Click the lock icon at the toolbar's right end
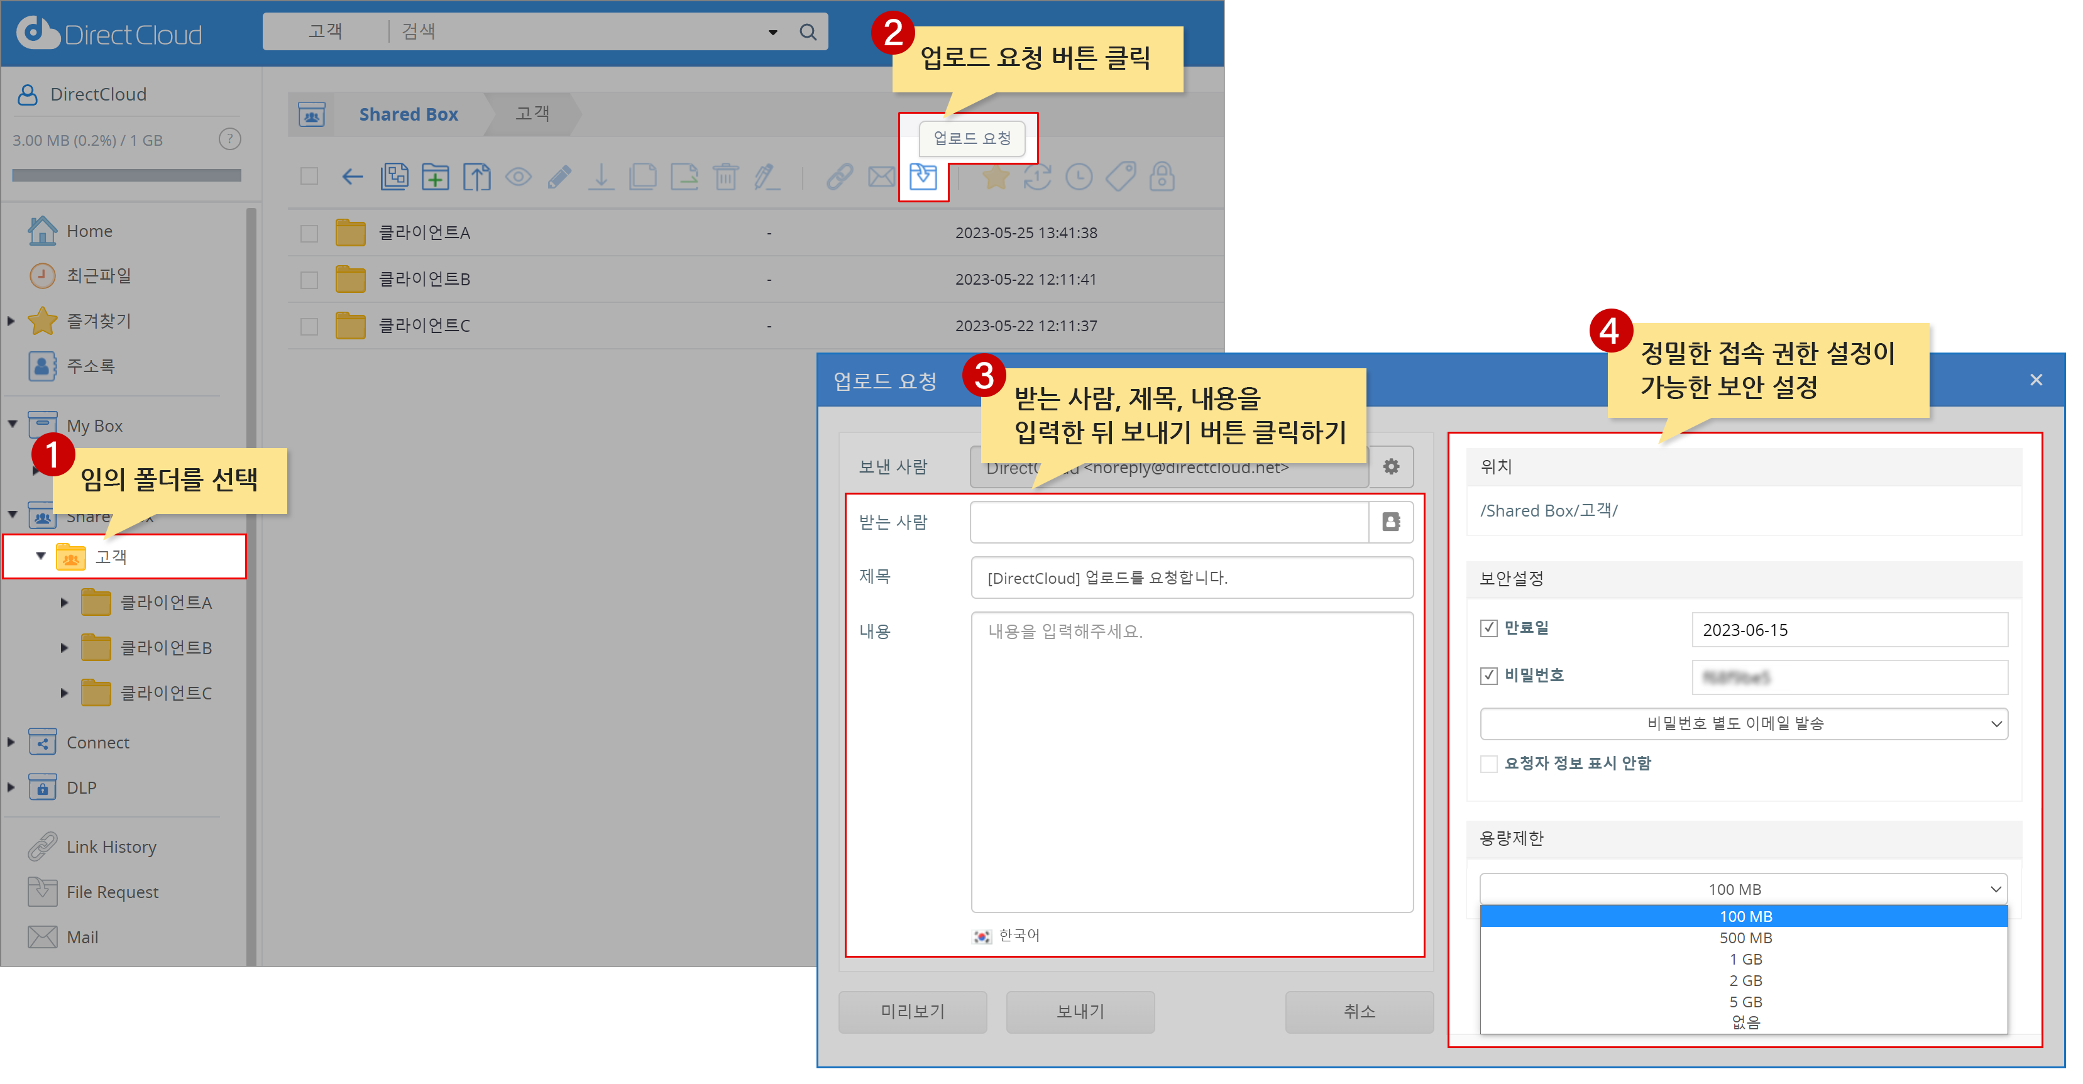The image size is (2083, 1084). 1162,176
